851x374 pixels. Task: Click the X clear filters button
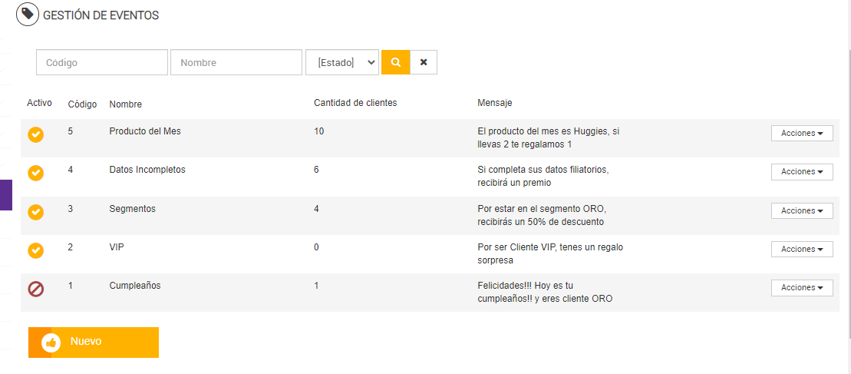pos(424,62)
